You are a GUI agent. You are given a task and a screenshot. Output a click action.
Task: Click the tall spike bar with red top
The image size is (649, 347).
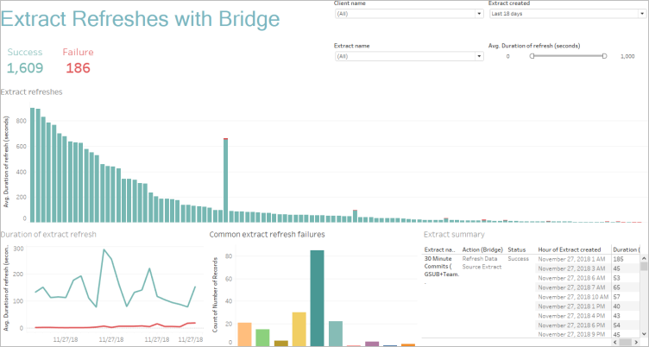click(x=225, y=181)
